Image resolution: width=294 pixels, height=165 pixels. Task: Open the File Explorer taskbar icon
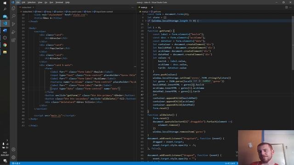coord(5,52)
